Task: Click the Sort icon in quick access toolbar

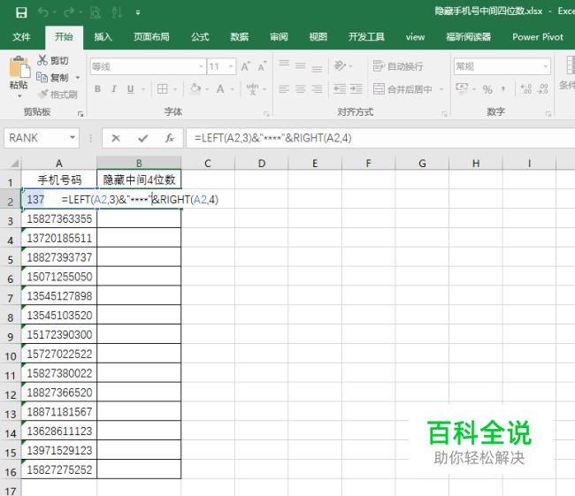Action: click(117, 13)
